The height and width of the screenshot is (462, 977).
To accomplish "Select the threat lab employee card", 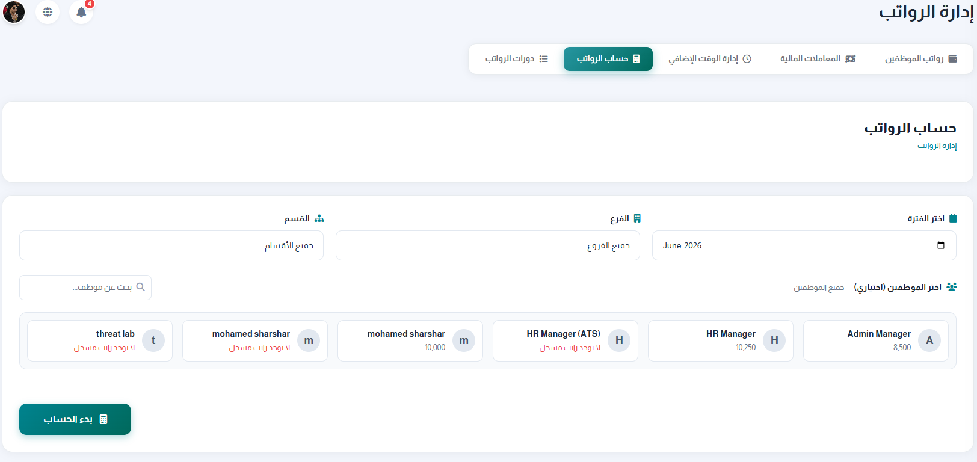I will point(100,340).
